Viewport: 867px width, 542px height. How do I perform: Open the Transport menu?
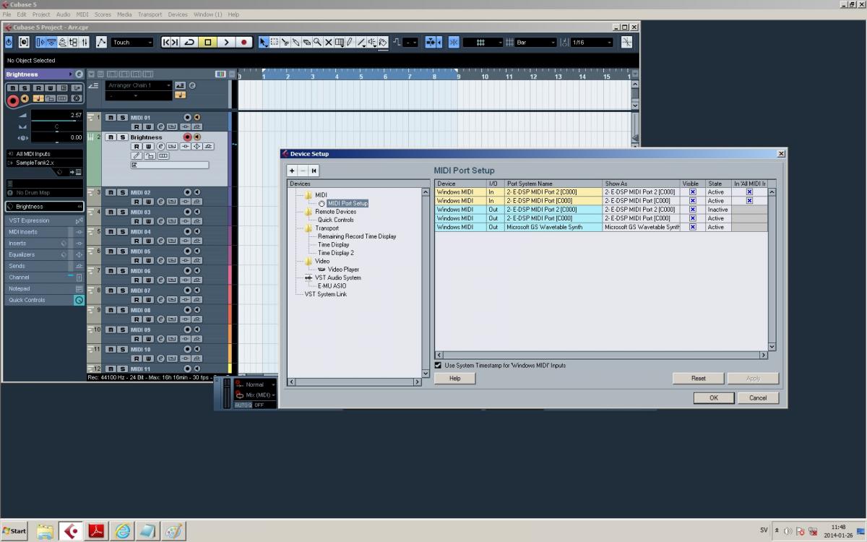(150, 14)
